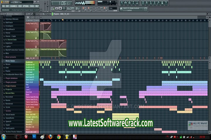Open the FILE menu
Image resolution: width=211 pixels, height=140 pixels.
[4, 6]
